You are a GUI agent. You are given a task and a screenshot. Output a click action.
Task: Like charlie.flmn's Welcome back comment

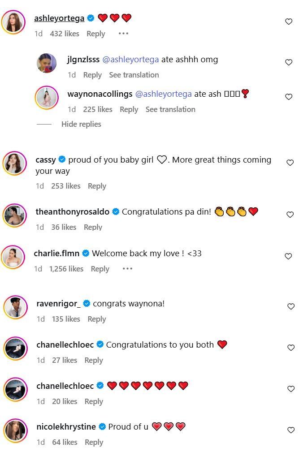pyautogui.click(x=289, y=256)
